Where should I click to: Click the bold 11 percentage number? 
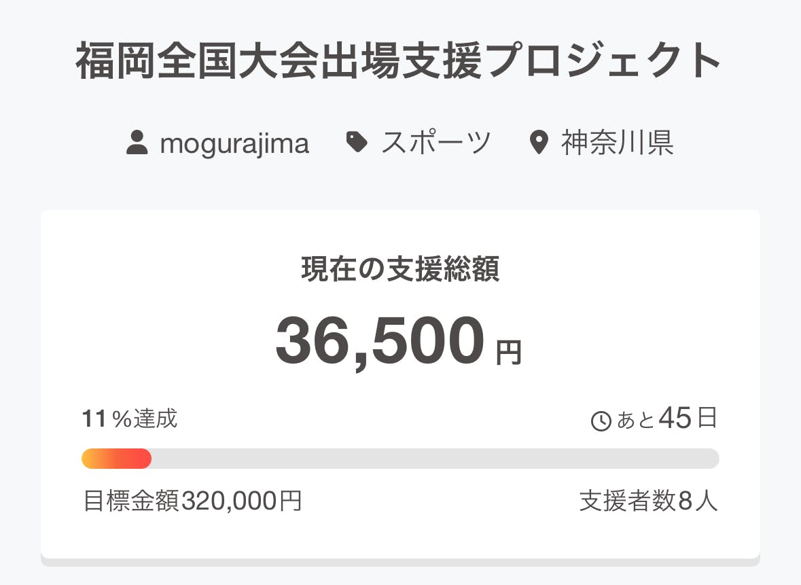click(94, 419)
